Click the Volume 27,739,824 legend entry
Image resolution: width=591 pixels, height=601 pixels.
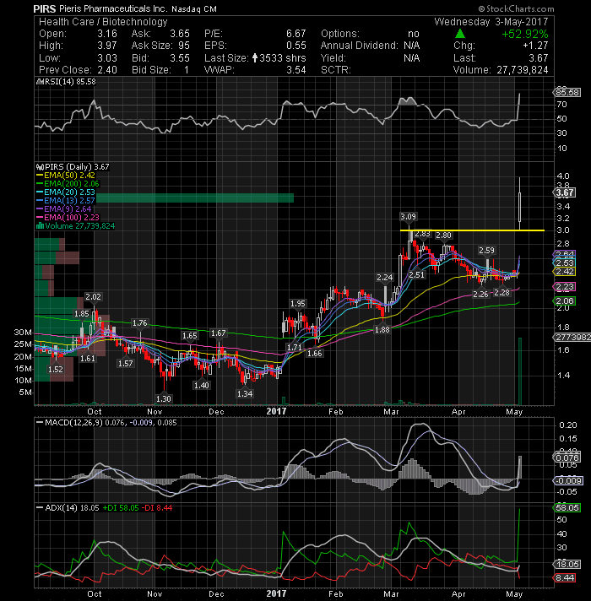coord(79,226)
